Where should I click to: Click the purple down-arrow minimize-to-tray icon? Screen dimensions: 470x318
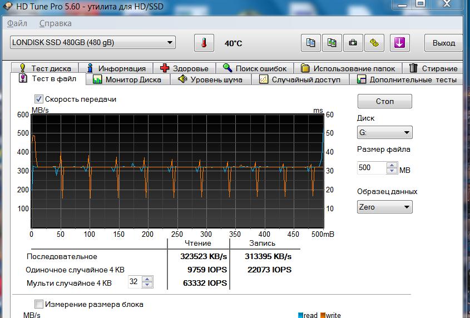[399, 43]
